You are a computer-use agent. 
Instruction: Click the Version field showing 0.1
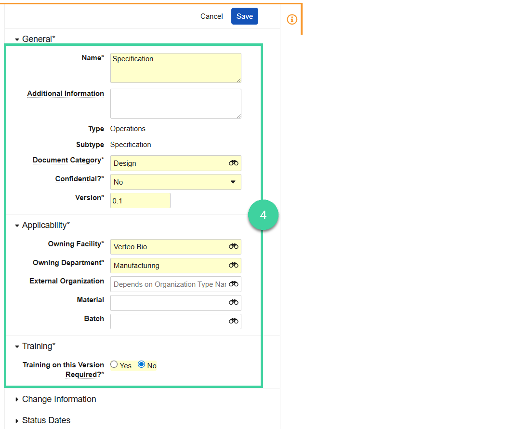pos(140,201)
